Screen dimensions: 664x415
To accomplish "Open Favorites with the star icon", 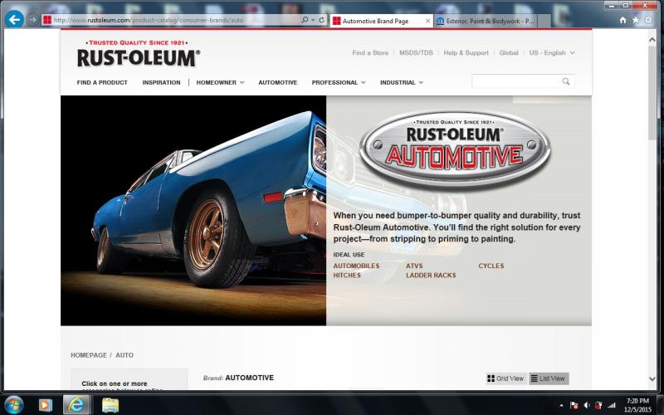I will (x=635, y=20).
